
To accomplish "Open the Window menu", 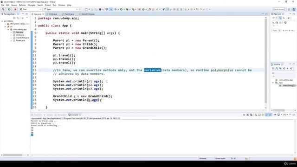I will pyautogui.click(x=62, y=5).
